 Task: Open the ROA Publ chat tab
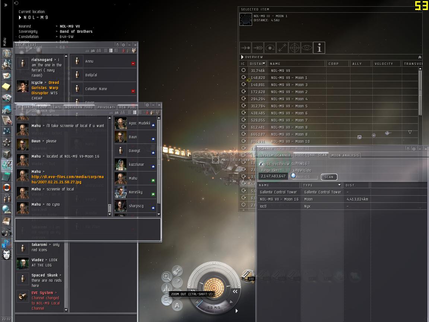click(x=127, y=107)
